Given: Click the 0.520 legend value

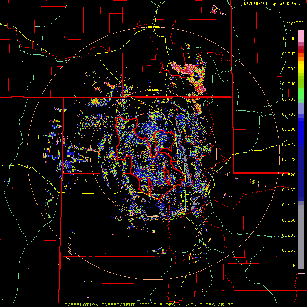Looking at the screenshot, I should [x=289, y=175].
